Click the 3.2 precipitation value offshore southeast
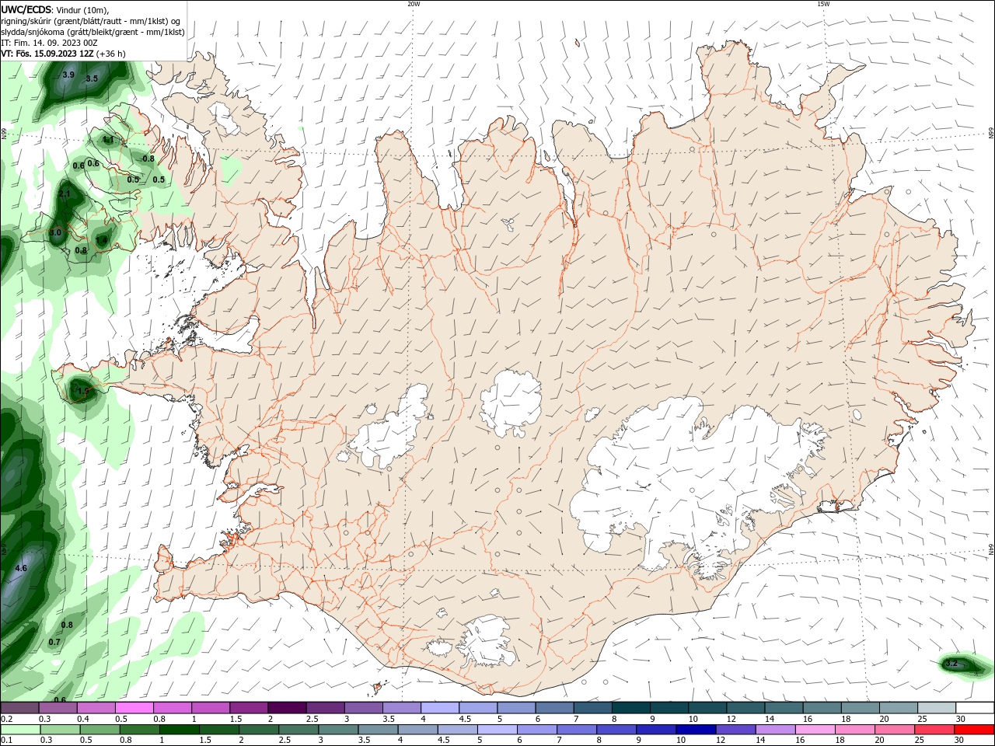The height and width of the screenshot is (746, 995). point(951,664)
